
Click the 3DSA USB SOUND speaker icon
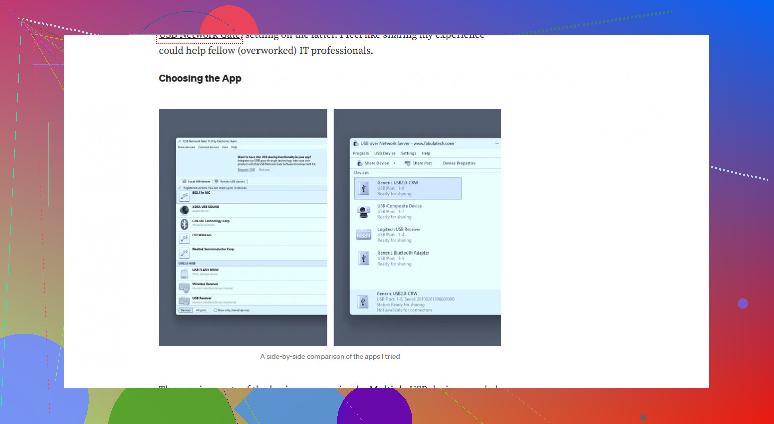point(184,210)
